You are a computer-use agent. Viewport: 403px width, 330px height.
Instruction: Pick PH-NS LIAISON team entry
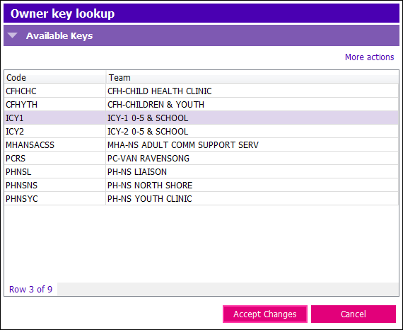pos(137,171)
